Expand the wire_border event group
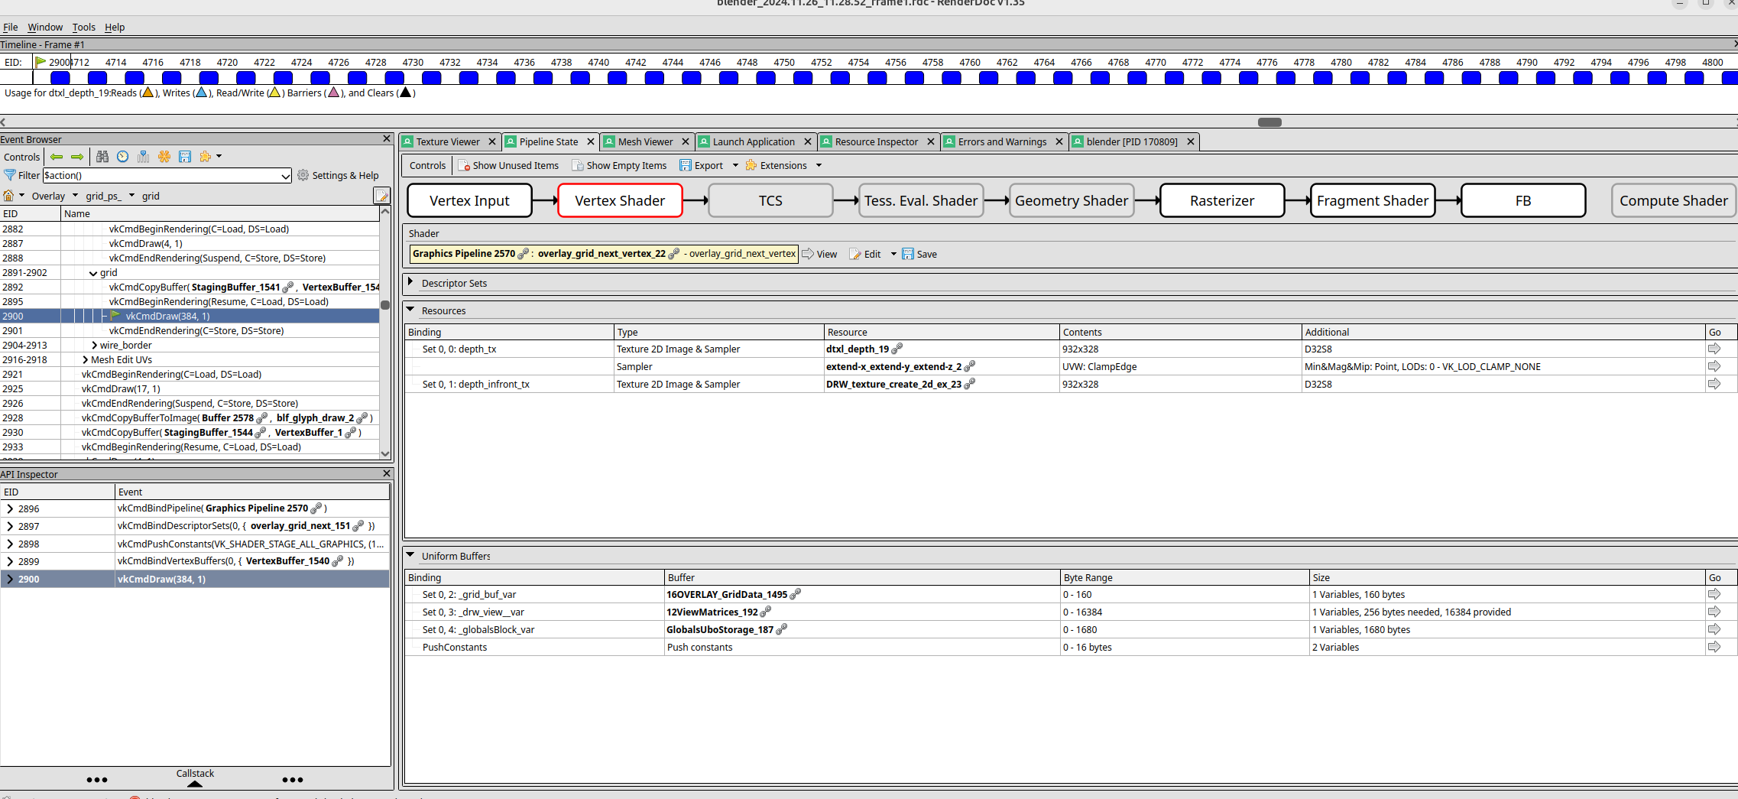This screenshot has width=1738, height=799. [95, 346]
